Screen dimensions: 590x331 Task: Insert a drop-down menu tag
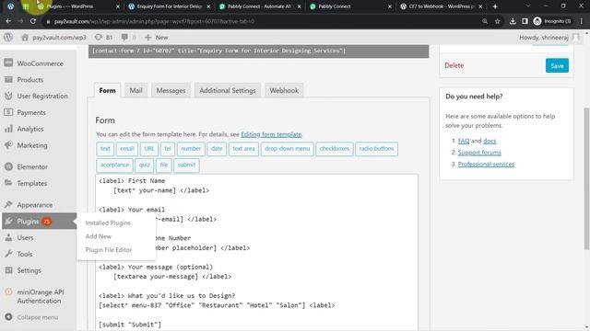coord(287,149)
